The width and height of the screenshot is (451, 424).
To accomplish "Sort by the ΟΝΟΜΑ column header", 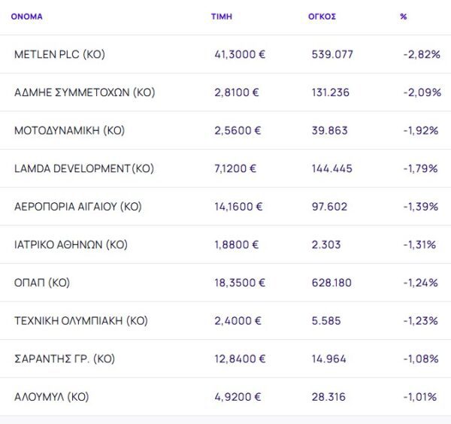I will 26,17.
